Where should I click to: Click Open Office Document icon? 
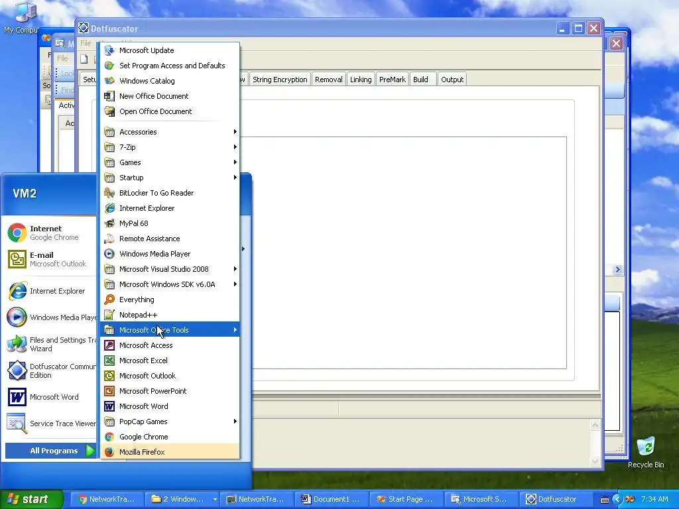109,111
